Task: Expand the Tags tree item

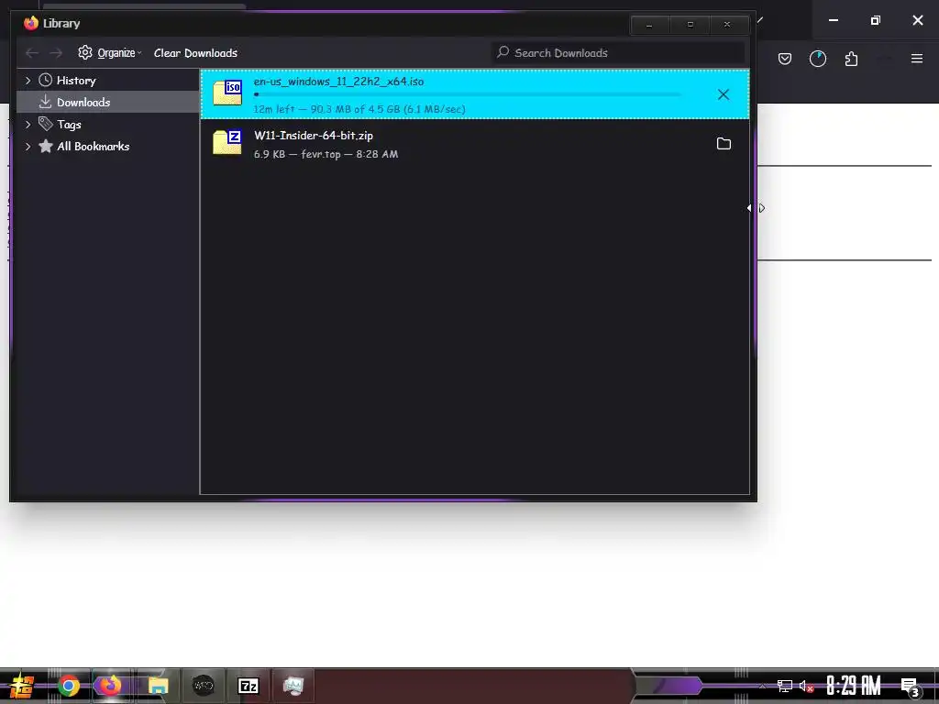Action: click(28, 125)
